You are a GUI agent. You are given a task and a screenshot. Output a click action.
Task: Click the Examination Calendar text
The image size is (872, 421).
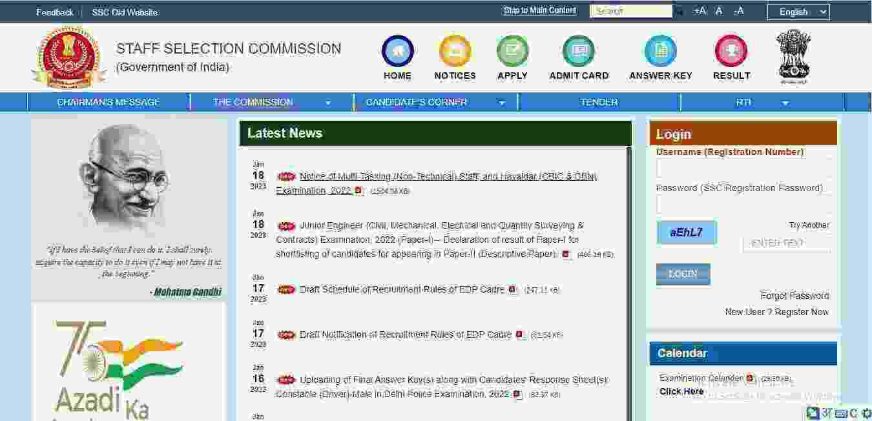(x=701, y=378)
